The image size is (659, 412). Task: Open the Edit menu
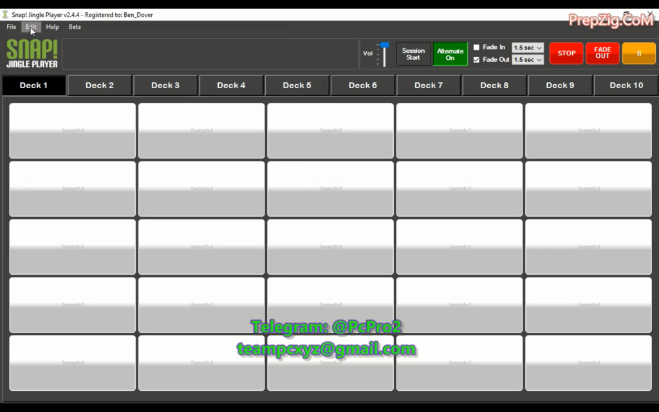point(32,27)
